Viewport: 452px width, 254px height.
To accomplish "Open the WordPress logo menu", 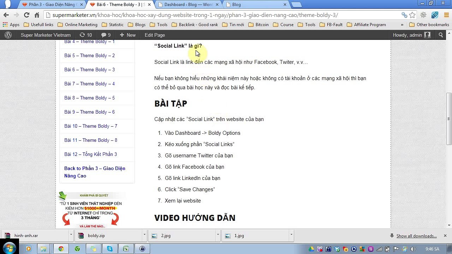I will pyautogui.click(x=8, y=35).
